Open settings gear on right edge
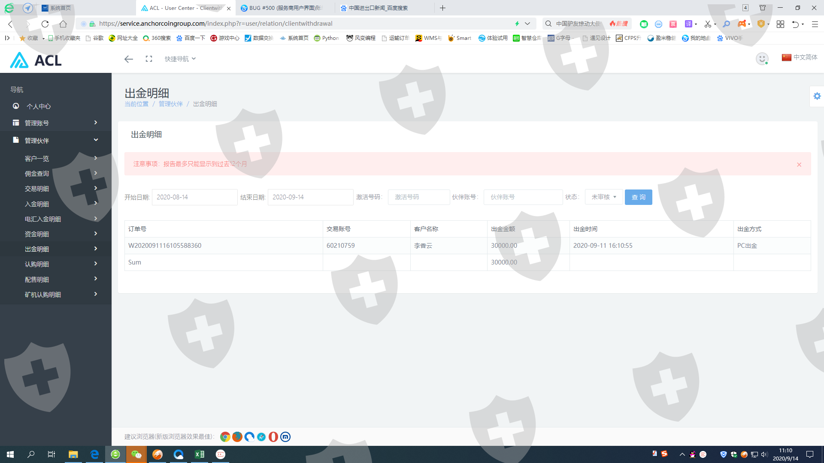This screenshot has height=463, width=824. (x=817, y=96)
